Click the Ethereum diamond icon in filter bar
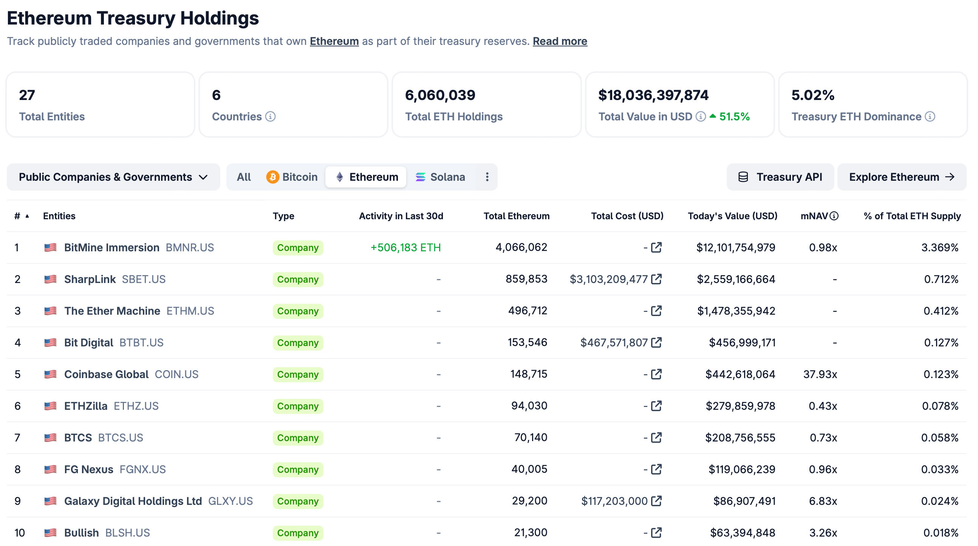Image resolution: width=978 pixels, height=546 pixels. [340, 177]
